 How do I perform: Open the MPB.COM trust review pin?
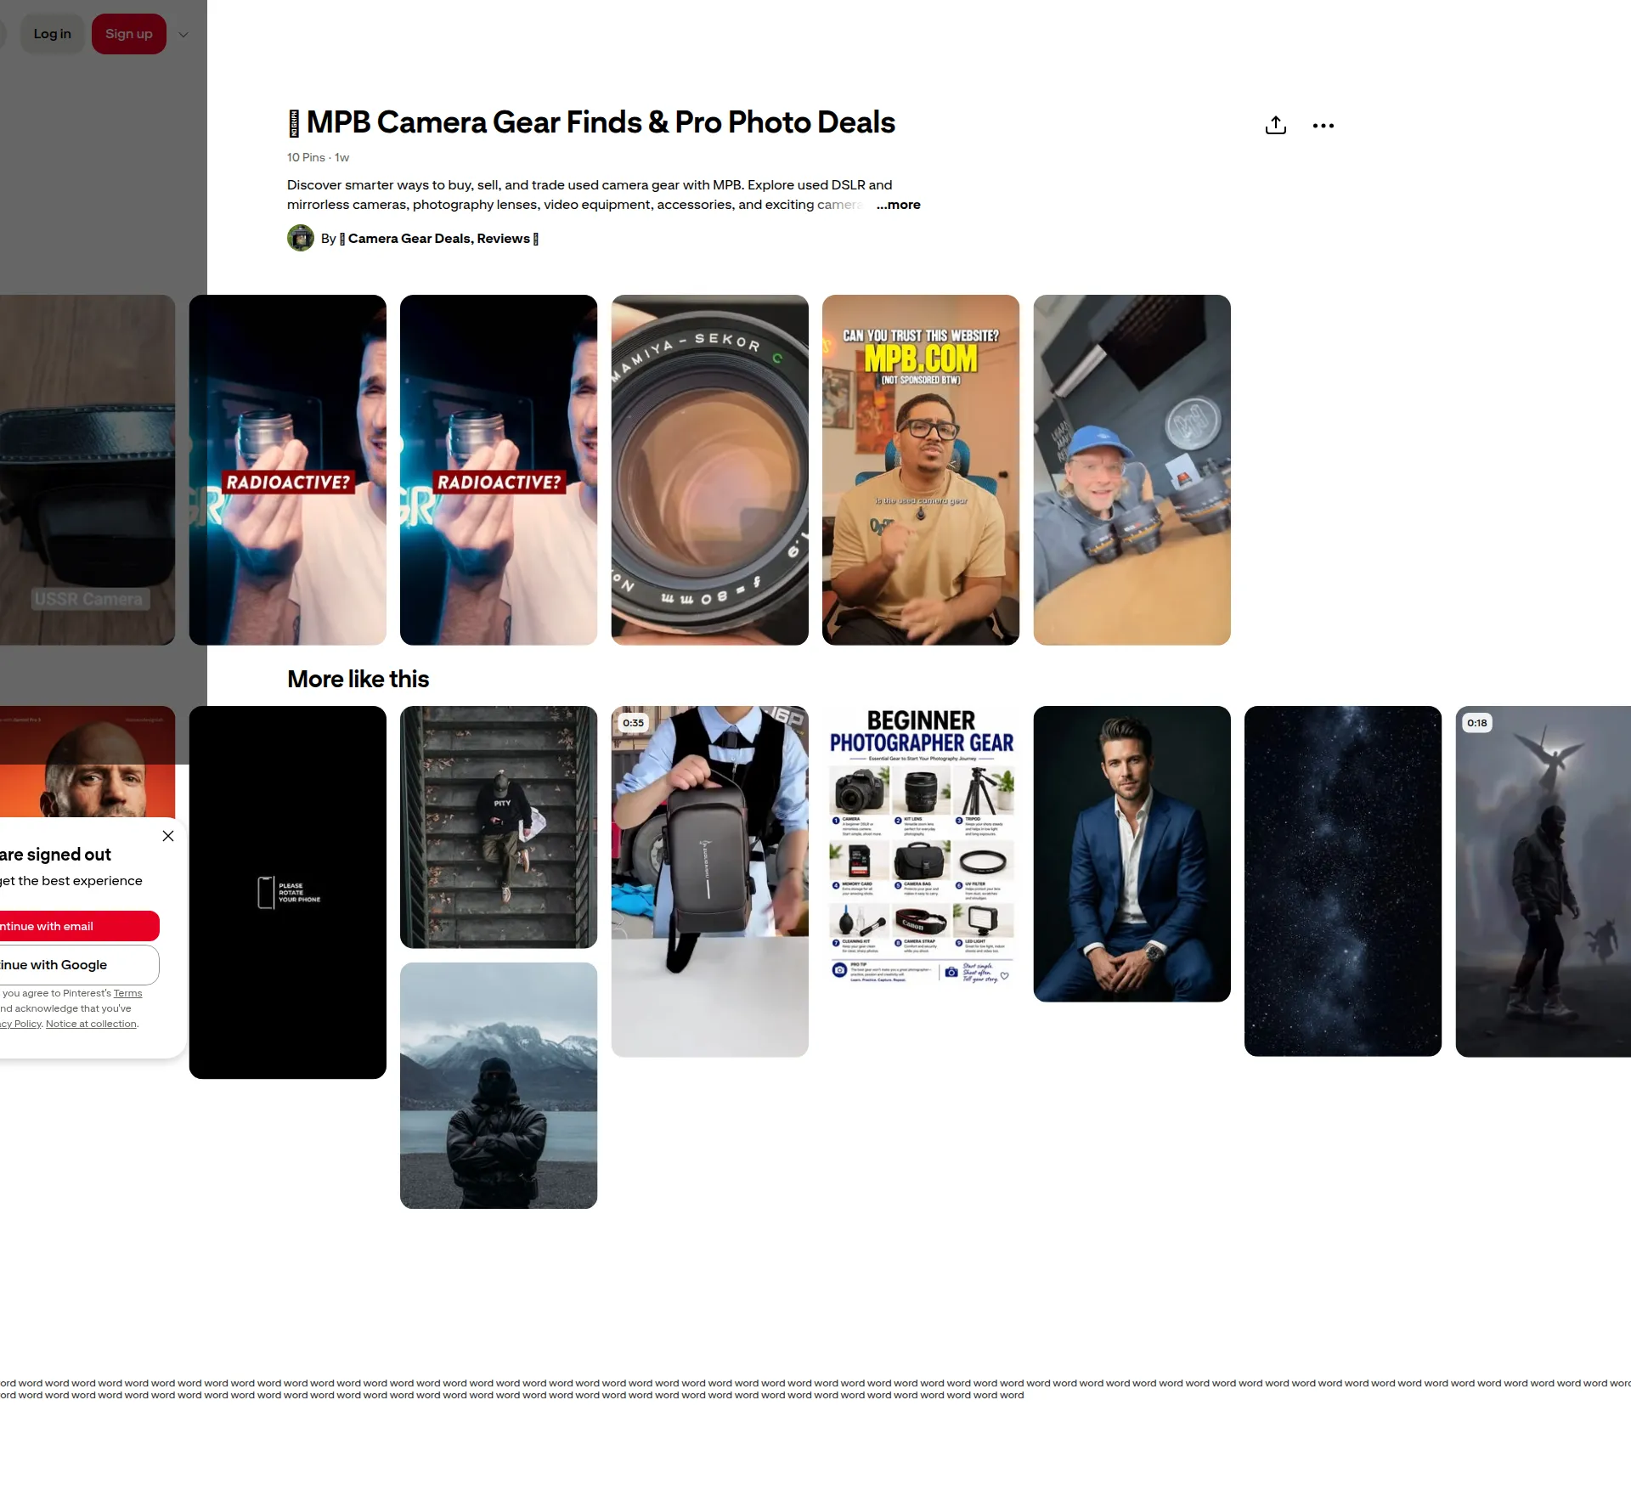[921, 470]
